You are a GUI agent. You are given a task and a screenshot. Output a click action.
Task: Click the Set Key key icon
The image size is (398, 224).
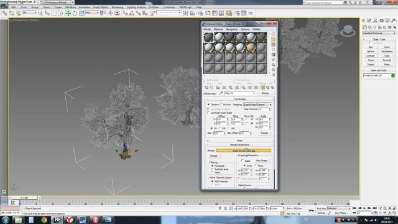(311, 210)
